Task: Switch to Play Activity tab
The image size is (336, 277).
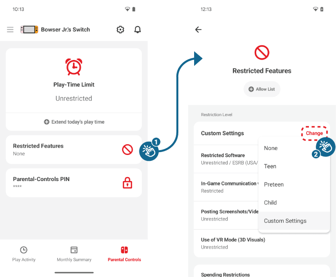Action: click(x=24, y=254)
